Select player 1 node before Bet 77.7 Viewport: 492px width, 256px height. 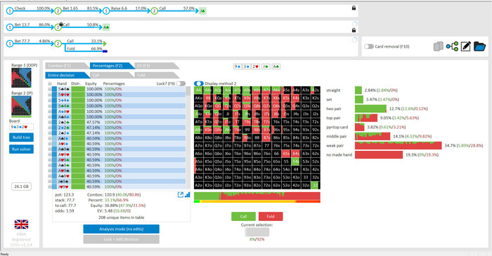click(10, 43)
